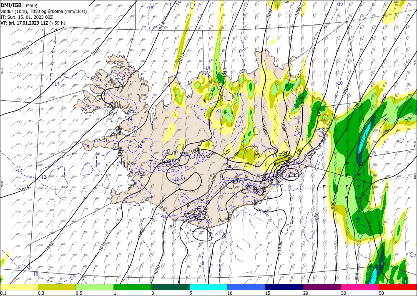Click the 1016 isobar label
This screenshot has width=417, height=296.
tap(95, 51)
